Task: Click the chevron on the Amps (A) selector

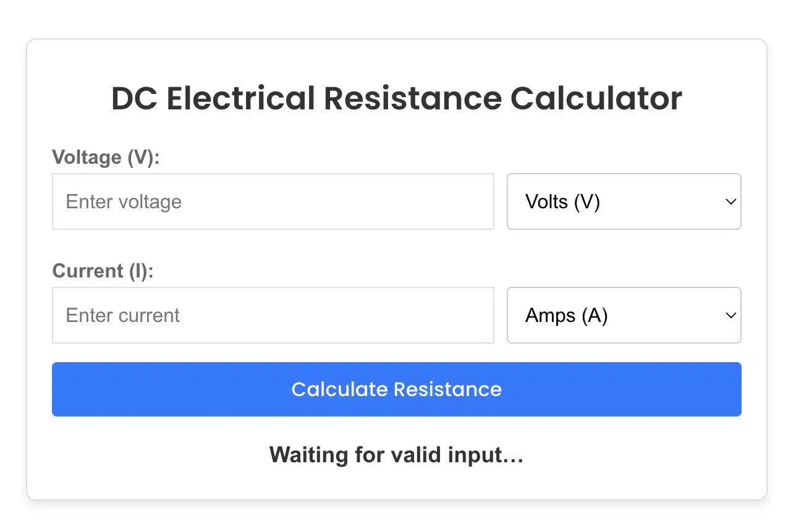Action: pos(730,315)
